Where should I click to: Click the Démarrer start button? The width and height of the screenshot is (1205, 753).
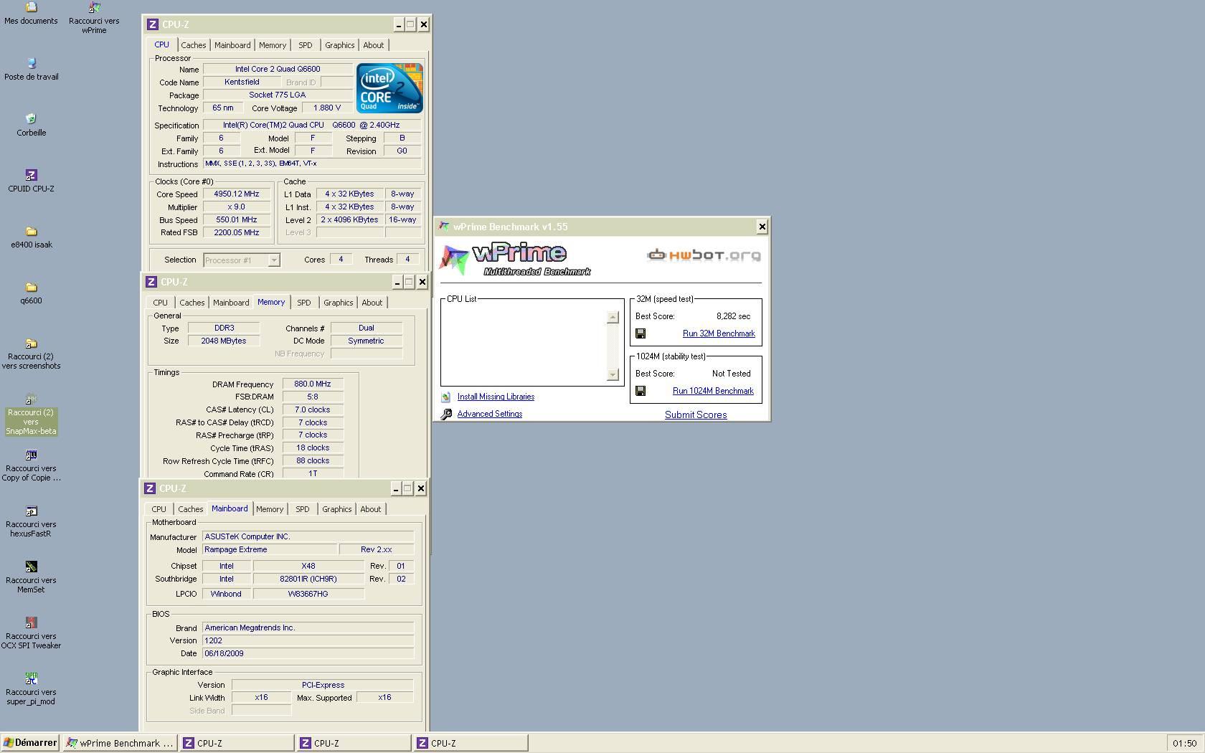(30, 743)
